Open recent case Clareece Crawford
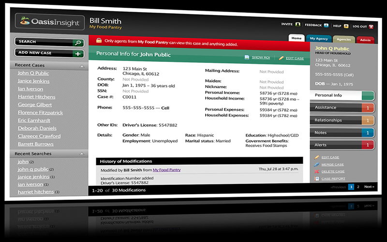Screen dimensions: 387x242 coord(39,136)
